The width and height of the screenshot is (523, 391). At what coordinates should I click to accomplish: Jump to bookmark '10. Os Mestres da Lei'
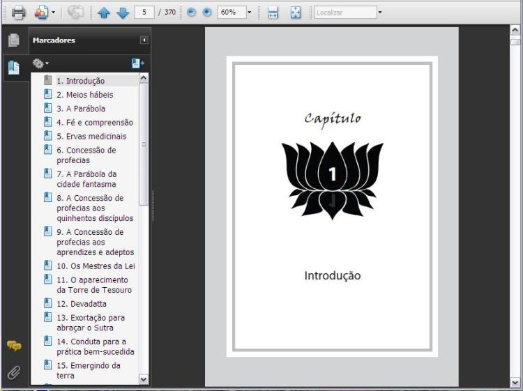[x=96, y=266]
